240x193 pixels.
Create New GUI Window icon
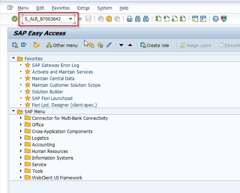(x=195, y=19)
